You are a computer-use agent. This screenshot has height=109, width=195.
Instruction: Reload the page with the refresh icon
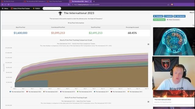click(x=9, y=5)
